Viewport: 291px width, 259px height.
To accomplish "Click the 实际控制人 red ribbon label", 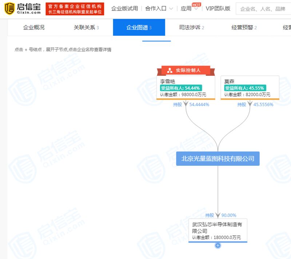I will click(186, 70).
